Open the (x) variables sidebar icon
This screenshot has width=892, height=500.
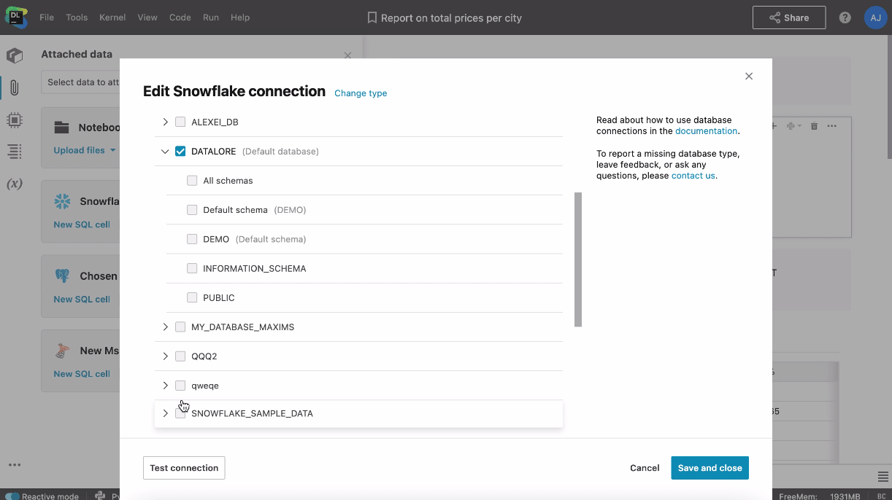coord(14,184)
